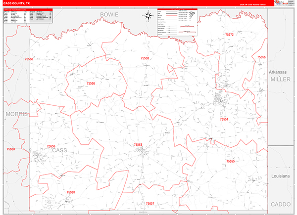Select ZIP code 75556 label
Viewport: 297px width, 215px height.
[261, 57]
